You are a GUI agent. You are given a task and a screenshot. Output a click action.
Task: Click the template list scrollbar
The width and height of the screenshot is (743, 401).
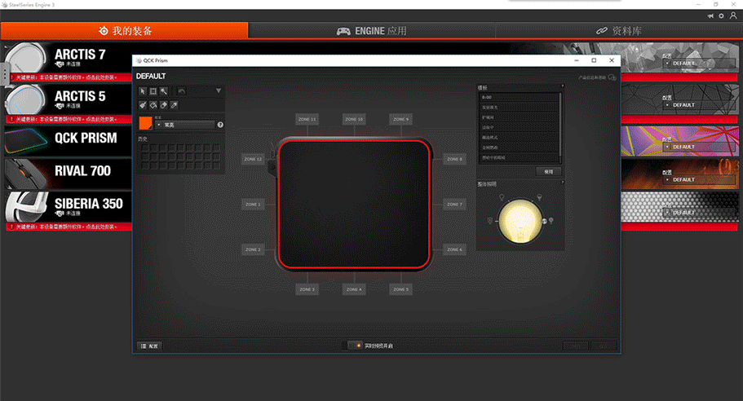[560, 126]
